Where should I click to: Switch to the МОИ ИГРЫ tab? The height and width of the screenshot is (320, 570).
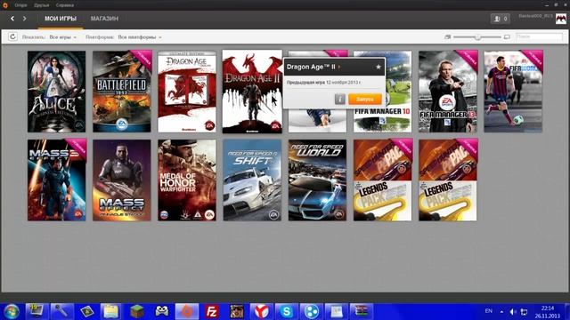[x=61, y=19]
